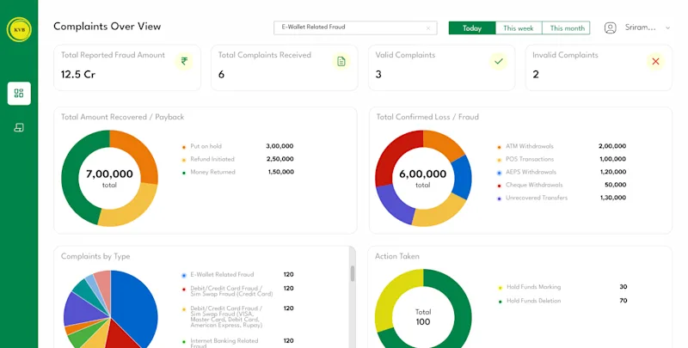Click the Total Amount Recovered / Payback heading

pos(122,117)
